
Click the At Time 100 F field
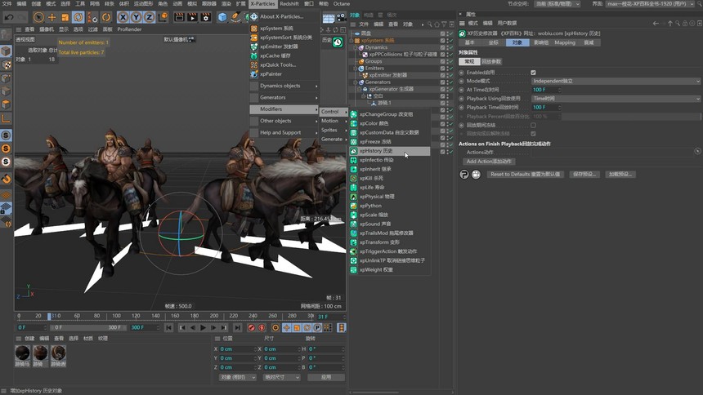[545, 90]
